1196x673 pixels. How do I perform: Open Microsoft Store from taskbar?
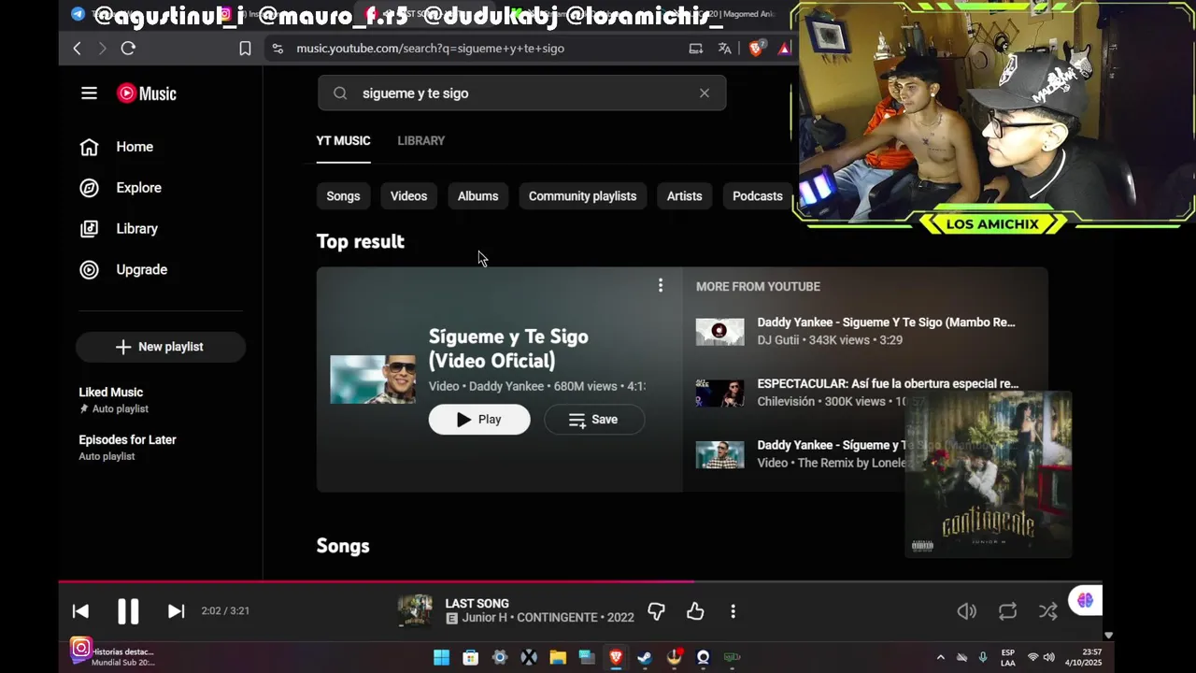coord(470,657)
